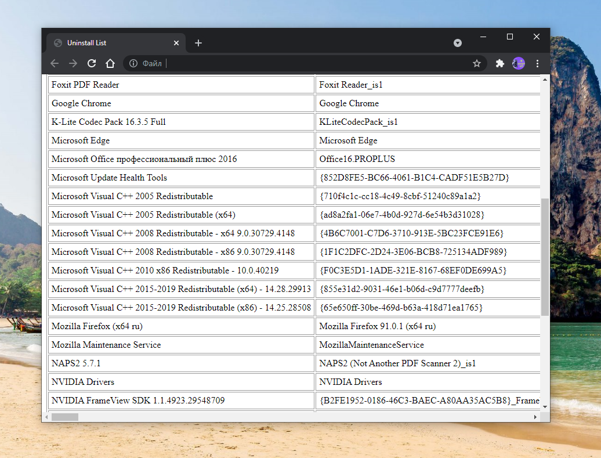Click 'NVIDIA FrameView SDK 1.1.4923.29548709'
The width and height of the screenshot is (601, 458).
pos(182,401)
